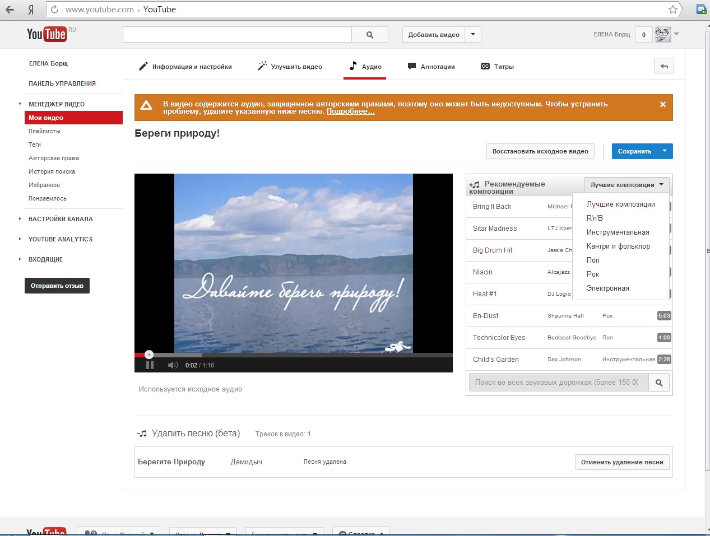Open the user avatar menu
710x536 pixels.
pyautogui.click(x=667, y=34)
